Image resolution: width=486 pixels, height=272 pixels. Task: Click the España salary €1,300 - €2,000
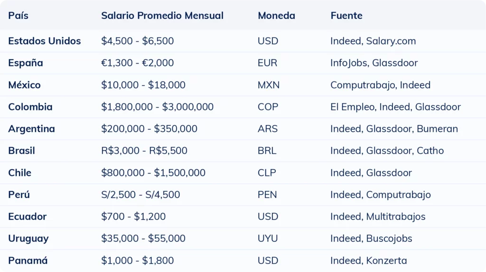tap(137, 63)
